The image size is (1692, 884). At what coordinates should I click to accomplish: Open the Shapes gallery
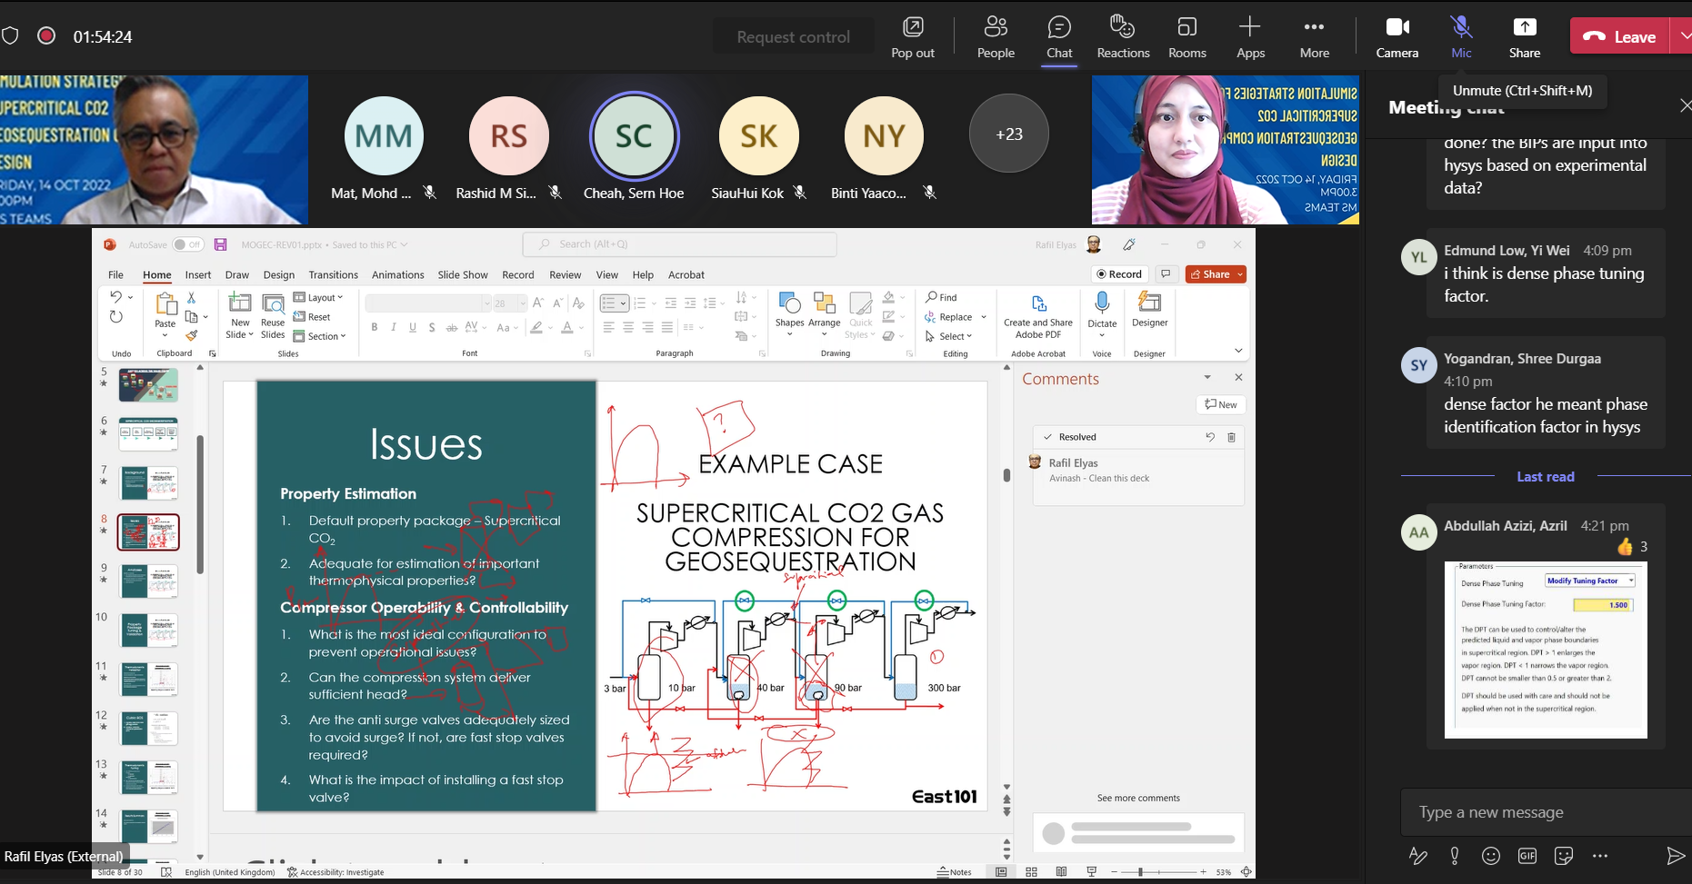click(x=789, y=313)
